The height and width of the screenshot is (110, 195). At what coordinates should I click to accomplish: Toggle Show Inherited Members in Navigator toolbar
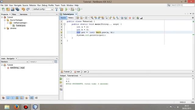point(3,98)
